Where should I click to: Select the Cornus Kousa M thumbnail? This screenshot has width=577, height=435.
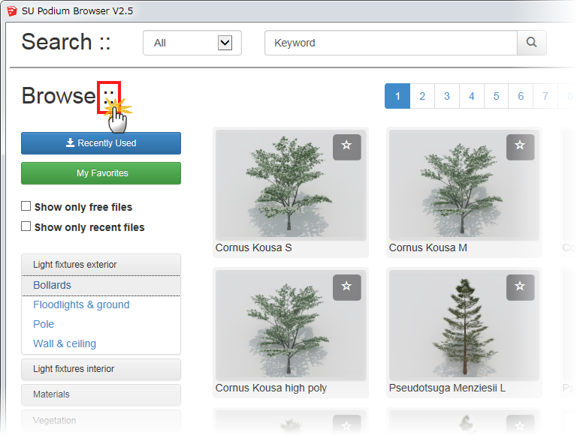pos(464,185)
